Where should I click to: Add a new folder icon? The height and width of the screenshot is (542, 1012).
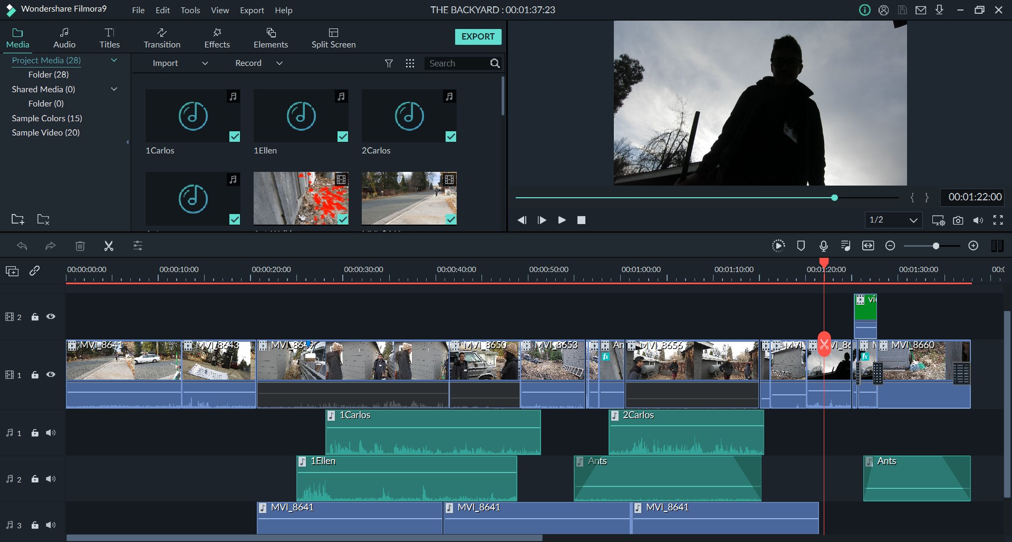(18, 219)
